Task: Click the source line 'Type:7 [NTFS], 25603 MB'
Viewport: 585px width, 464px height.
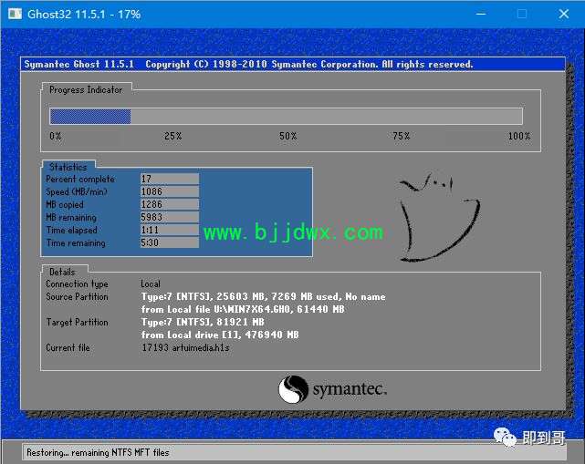Action: [x=264, y=296]
